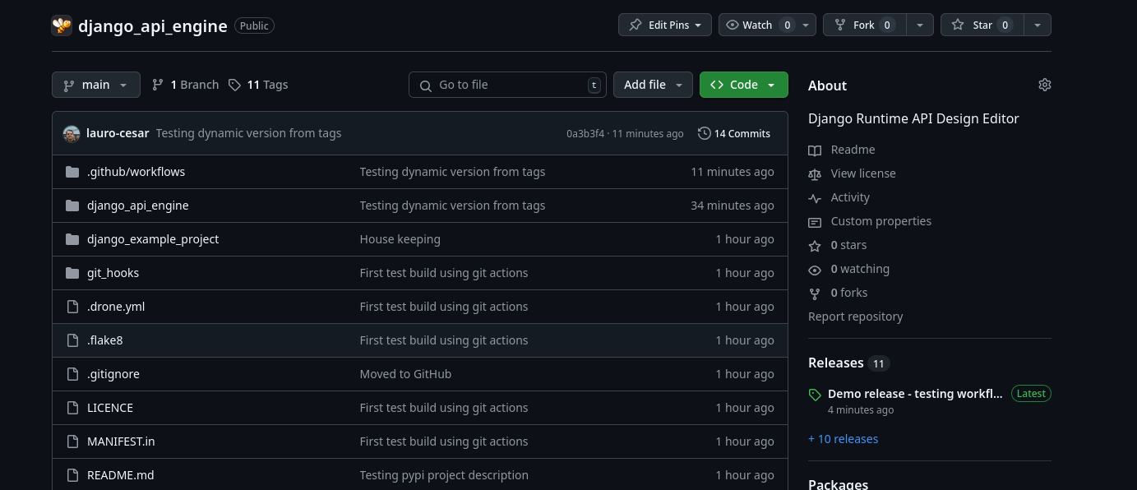This screenshot has width=1137, height=490.
Task: Open the Add file dropdown
Action: 653,85
